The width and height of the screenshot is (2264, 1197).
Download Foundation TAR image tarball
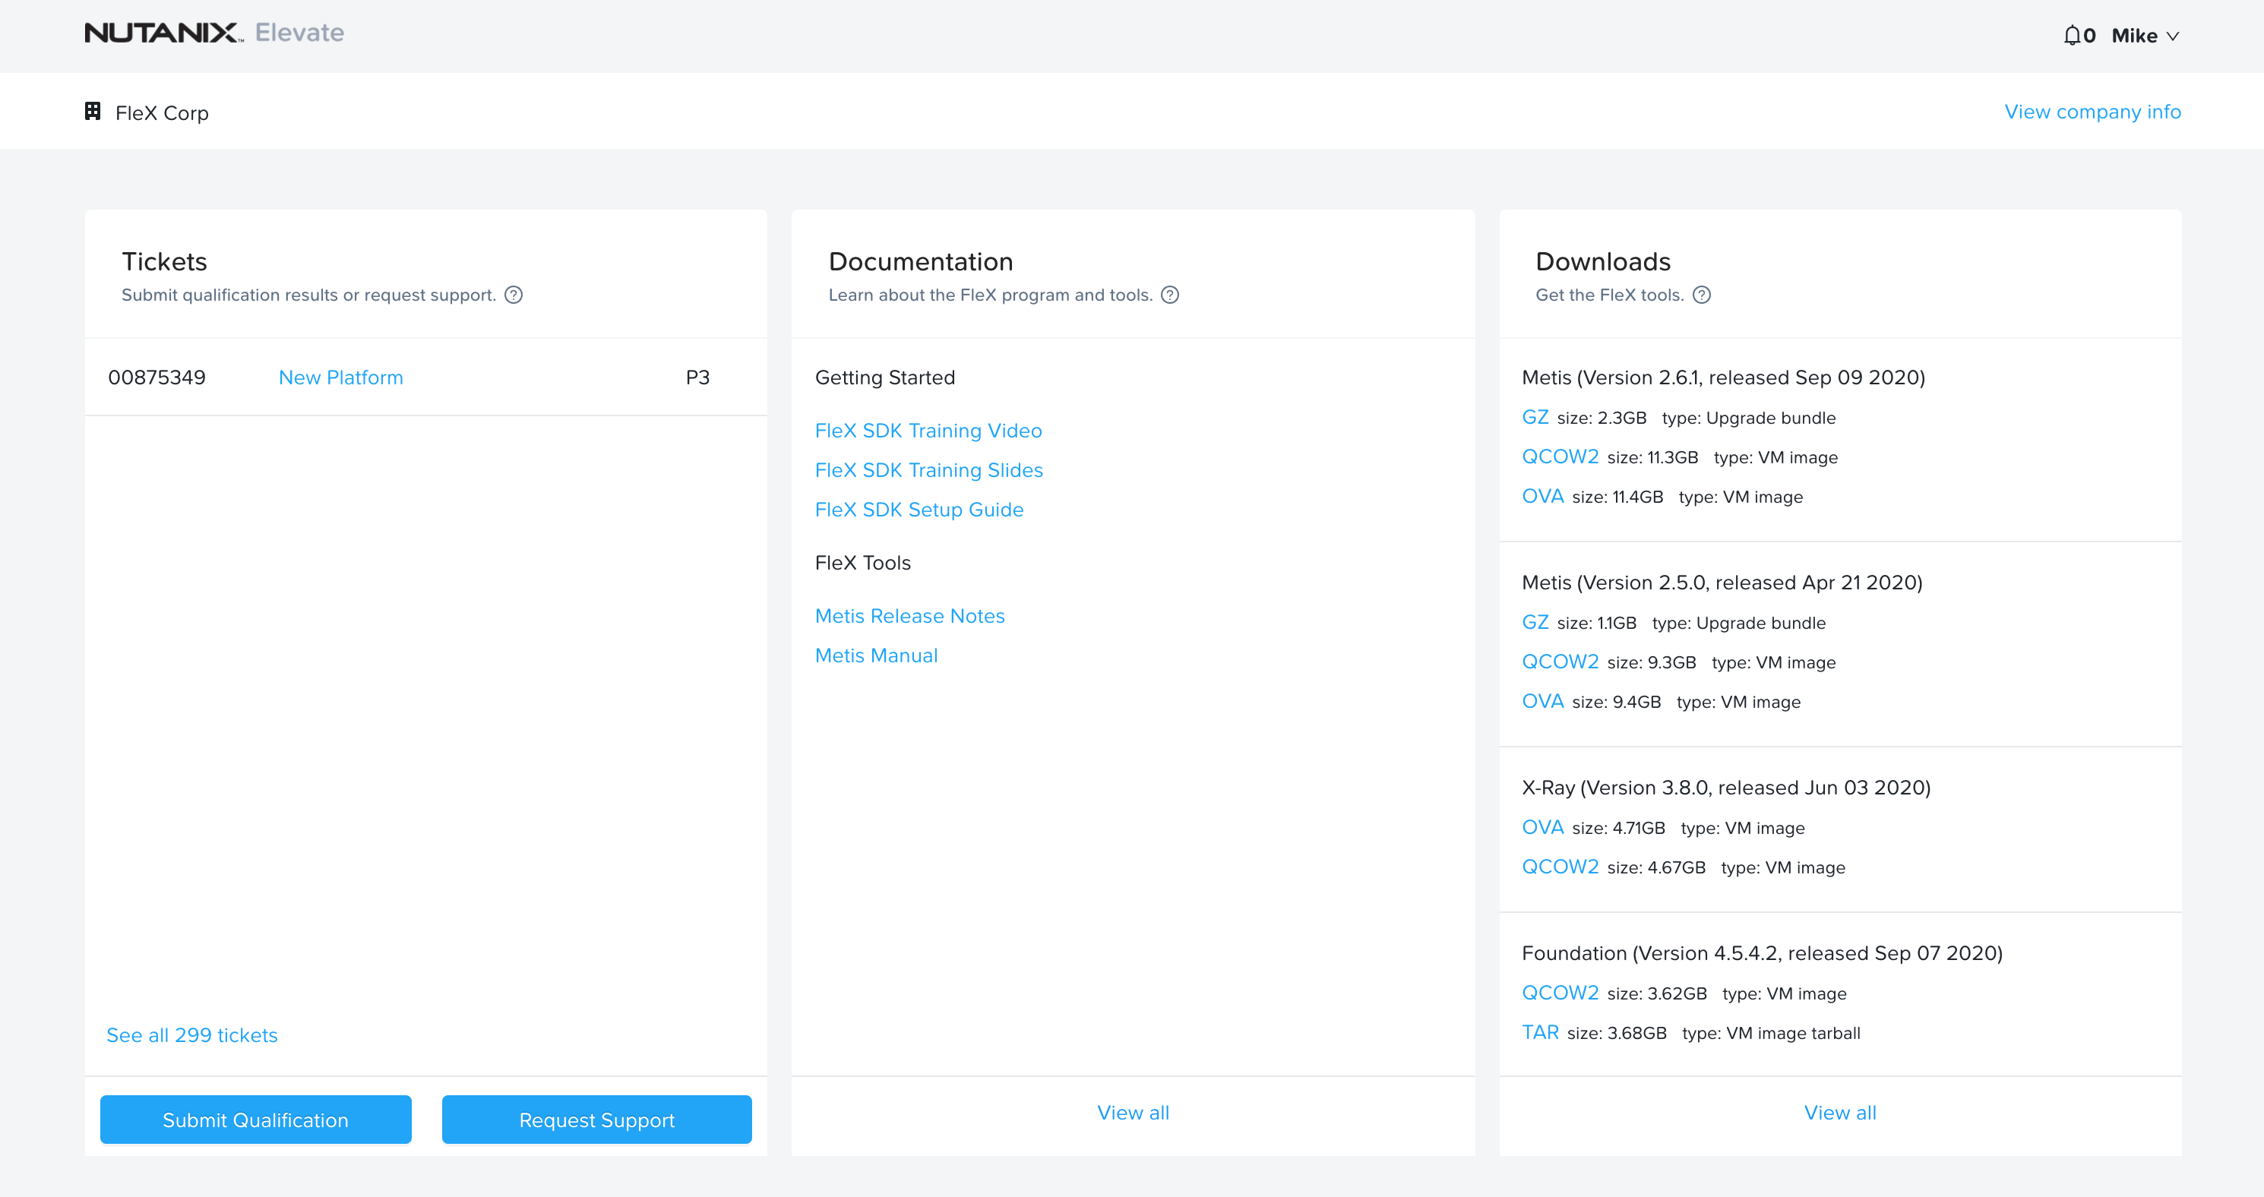[x=1540, y=1033]
